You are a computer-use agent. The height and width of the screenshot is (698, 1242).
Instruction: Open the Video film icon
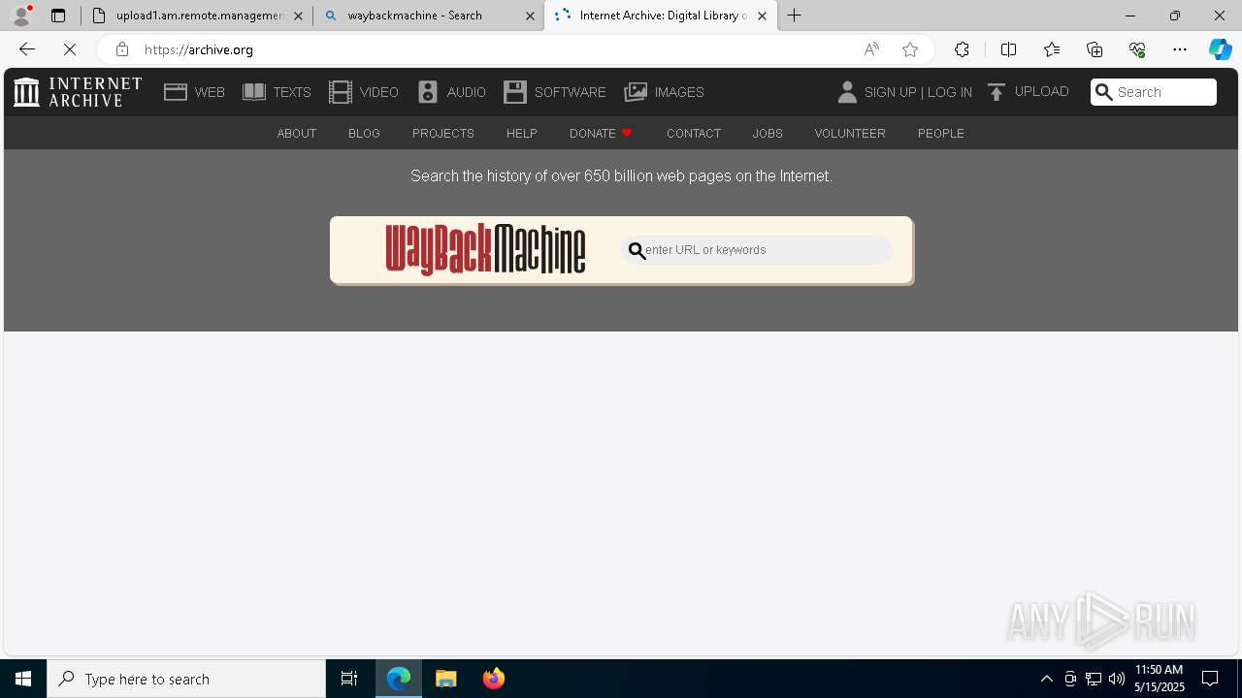[x=341, y=92]
